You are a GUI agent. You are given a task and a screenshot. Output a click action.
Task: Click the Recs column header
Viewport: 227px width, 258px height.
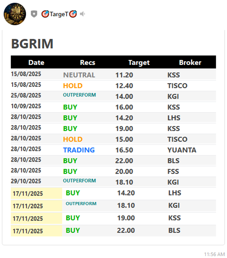pos(87,62)
